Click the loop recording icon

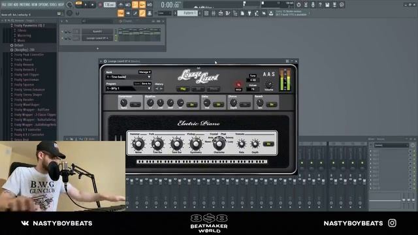[150, 5]
